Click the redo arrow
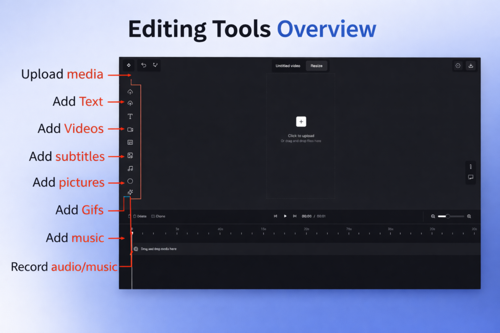The image size is (500, 333). [x=155, y=65]
